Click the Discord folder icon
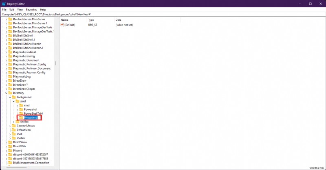The image size is (326, 170). (10, 150)
